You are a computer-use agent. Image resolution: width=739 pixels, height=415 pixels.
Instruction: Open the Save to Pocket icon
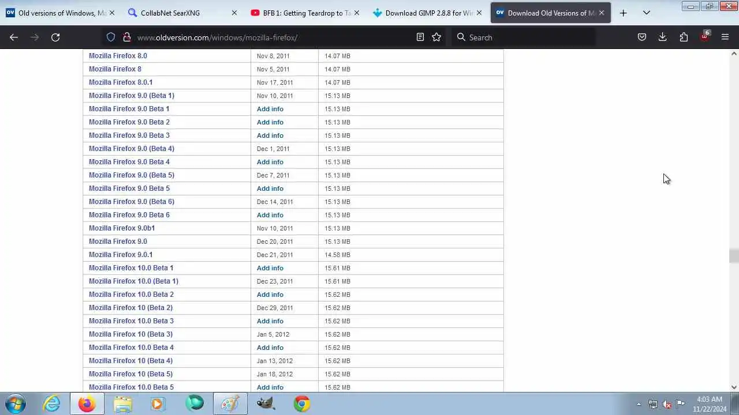[x=642, y=37]
